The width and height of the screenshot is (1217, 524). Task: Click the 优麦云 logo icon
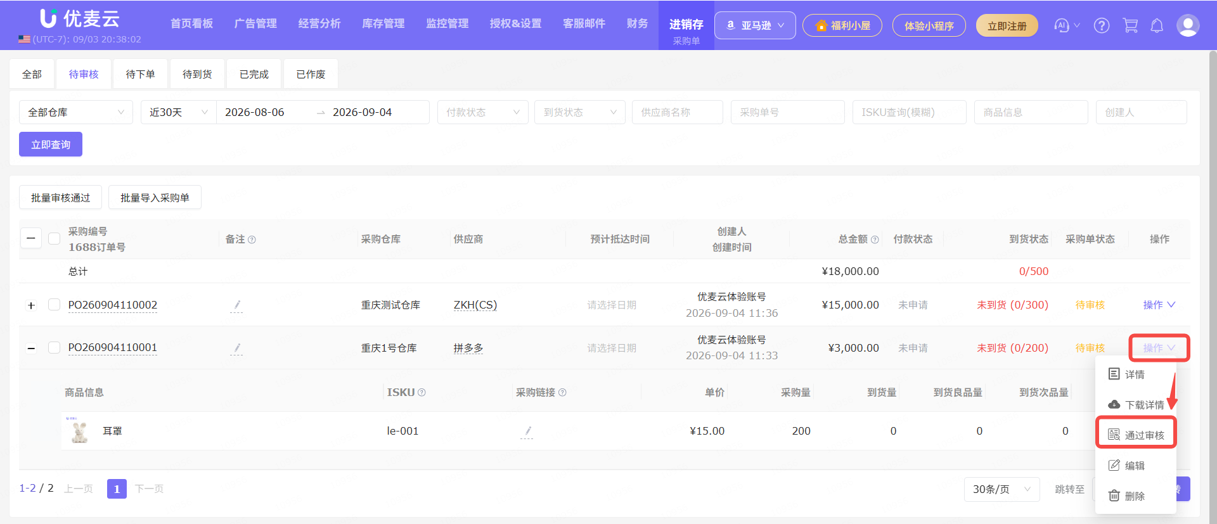click(x=48, y=18)
